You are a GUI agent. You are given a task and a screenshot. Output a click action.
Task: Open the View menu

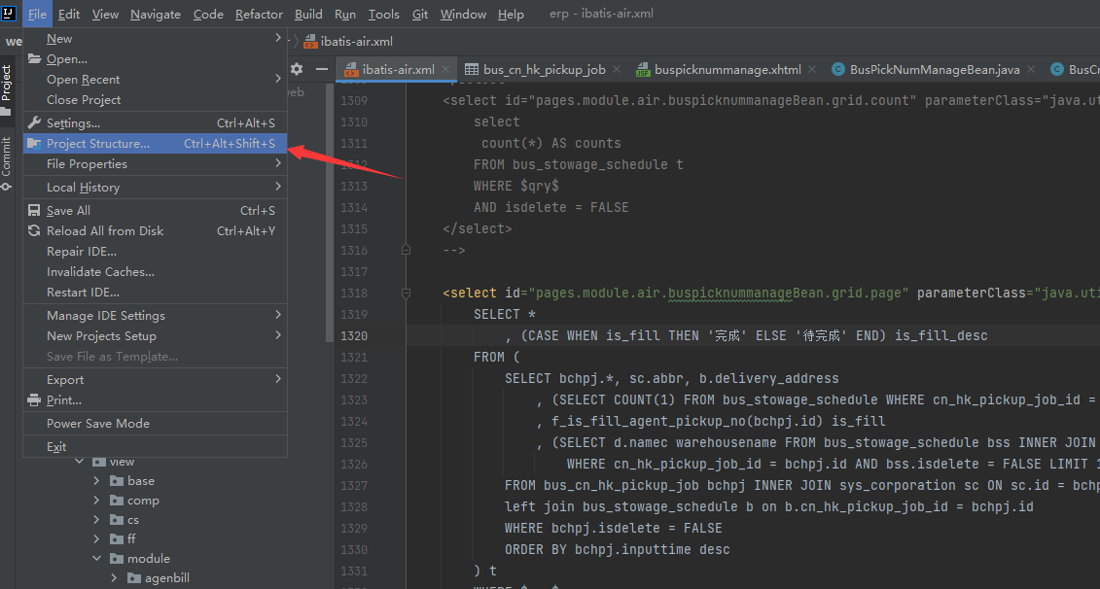coord(105,14)
